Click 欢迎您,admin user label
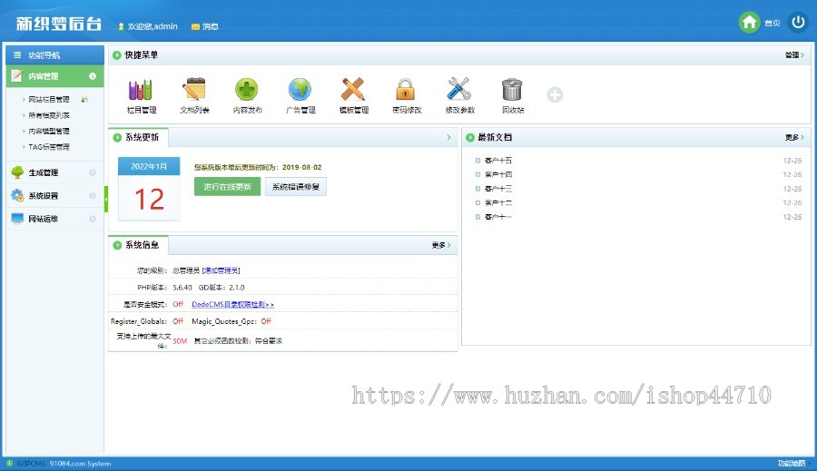Viewport: 817px width, 471px height. tap(153, 26)
